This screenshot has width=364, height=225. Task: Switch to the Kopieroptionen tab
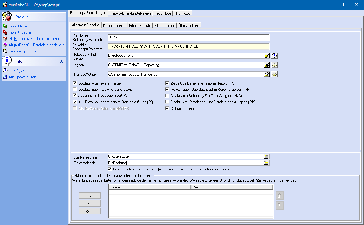click(114, 26)
